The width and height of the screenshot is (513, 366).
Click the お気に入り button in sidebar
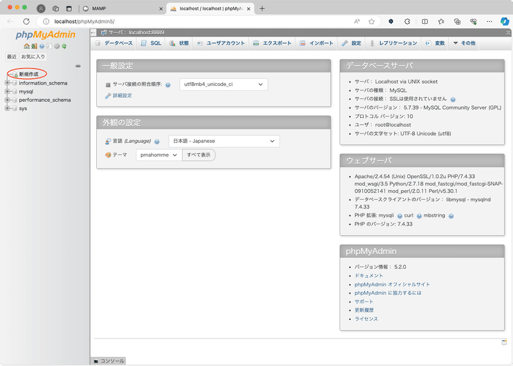[x=33, y=56]
